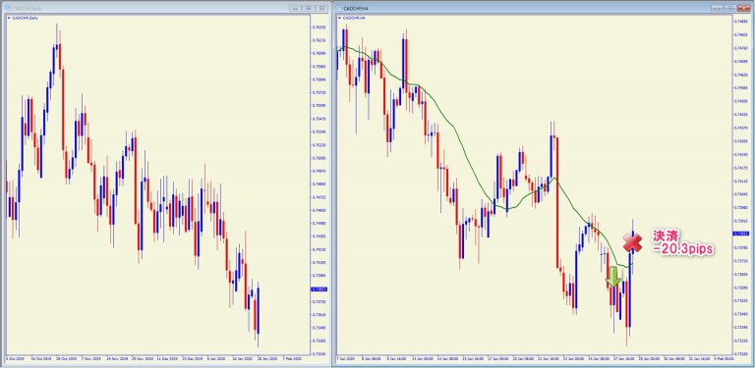The height and width of the screenshot is (368, 755).
Task: Click the CADCHF H4 window document icon
Action: 339,8
